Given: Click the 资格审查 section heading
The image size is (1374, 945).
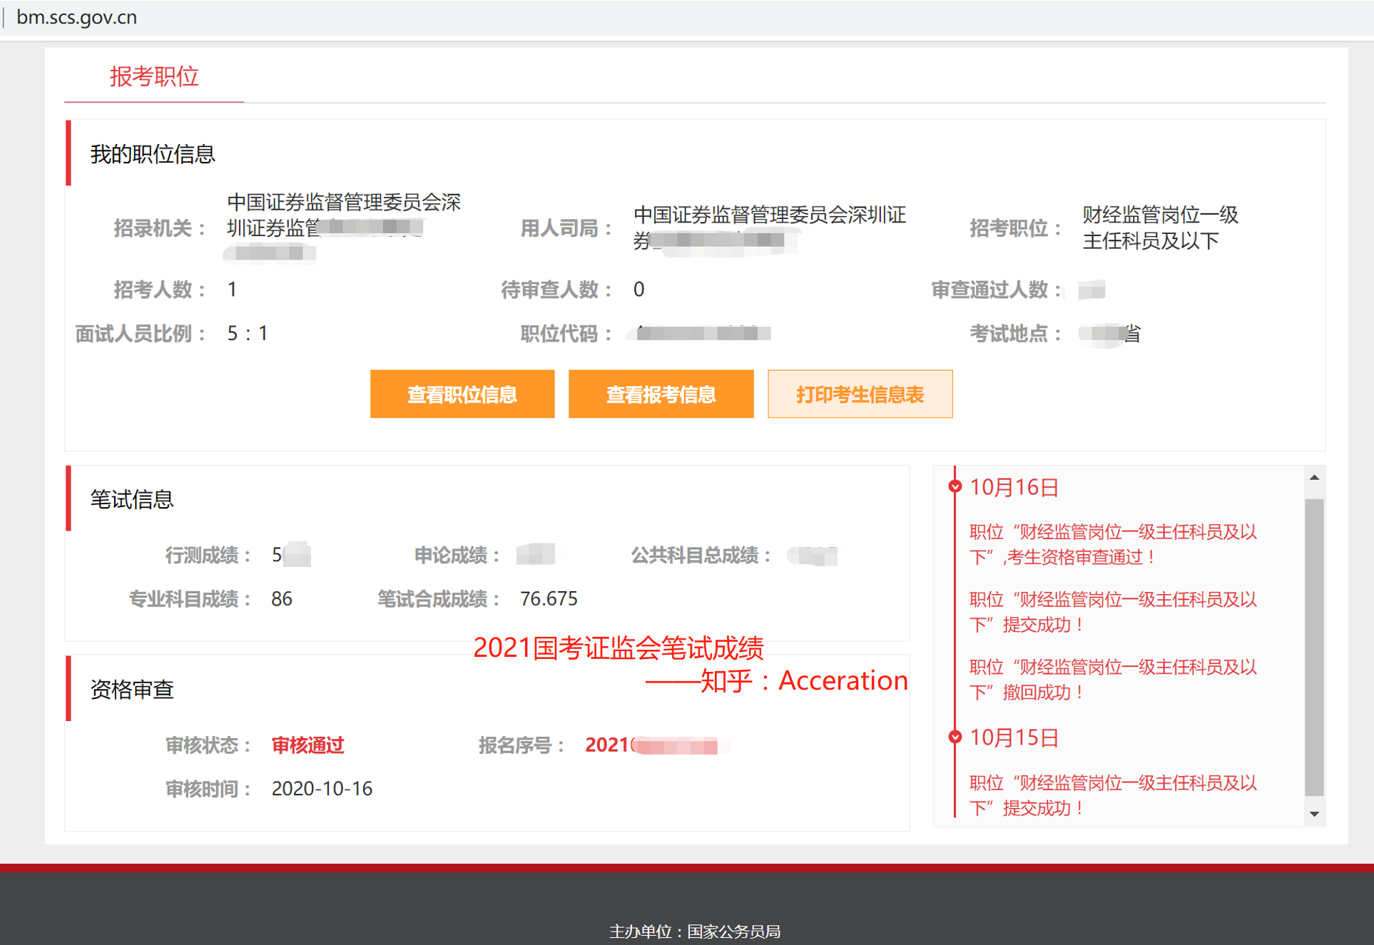Looking at the screenshot, I should (x=132, y=690).
